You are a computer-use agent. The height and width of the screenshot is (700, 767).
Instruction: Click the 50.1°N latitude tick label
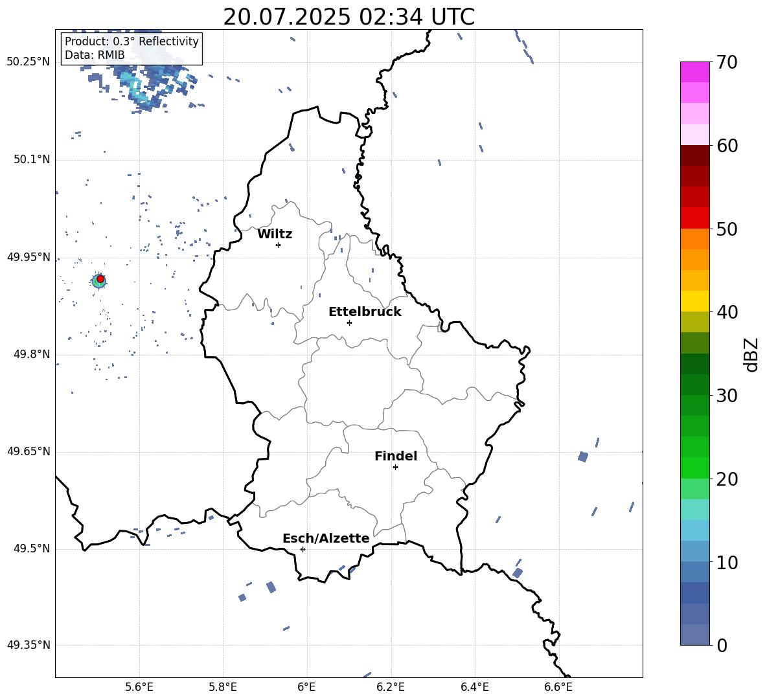pyautogui.click(x=32, y=160)
